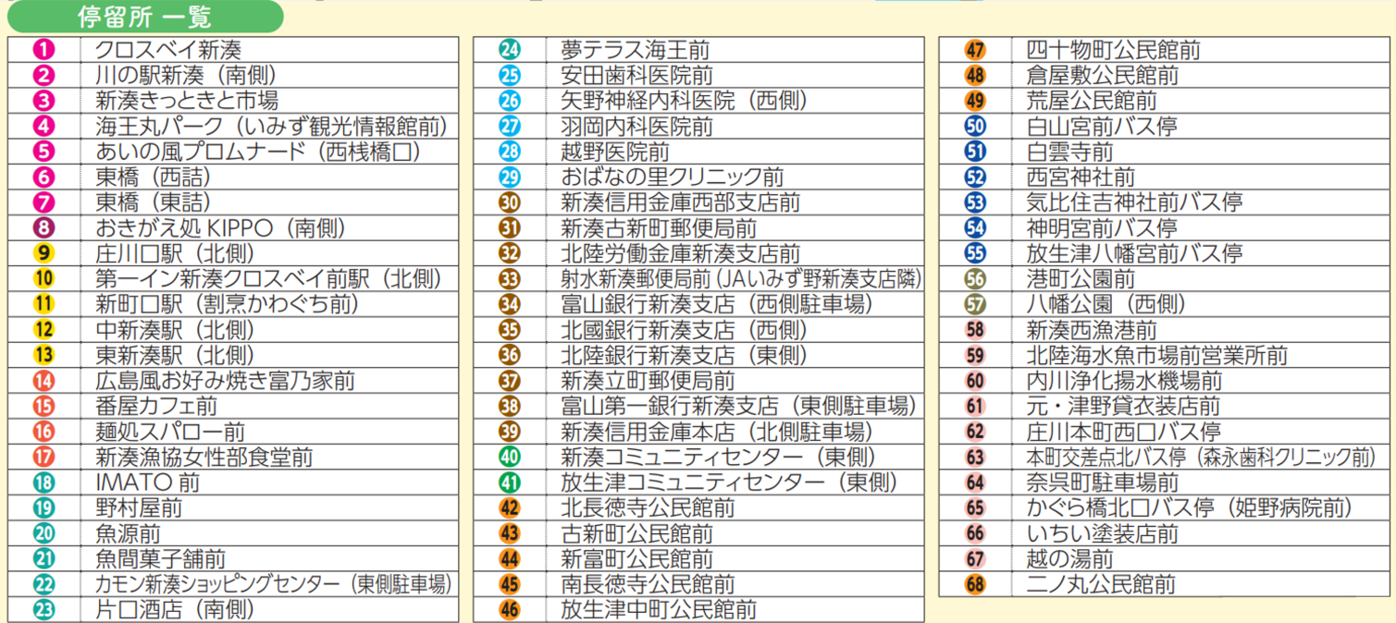Viewport: 1396px width, 623px height.
Task: Select the brown number 30 stop marker
Action: coord(510,202)
